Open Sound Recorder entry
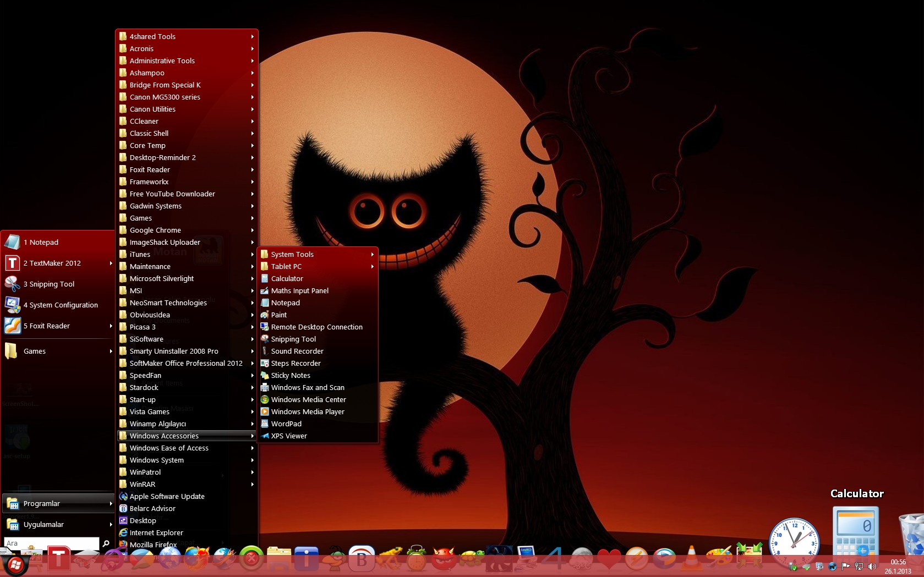Image resolution: width=924 pixels, height=577 pixels. coord(318,351)
